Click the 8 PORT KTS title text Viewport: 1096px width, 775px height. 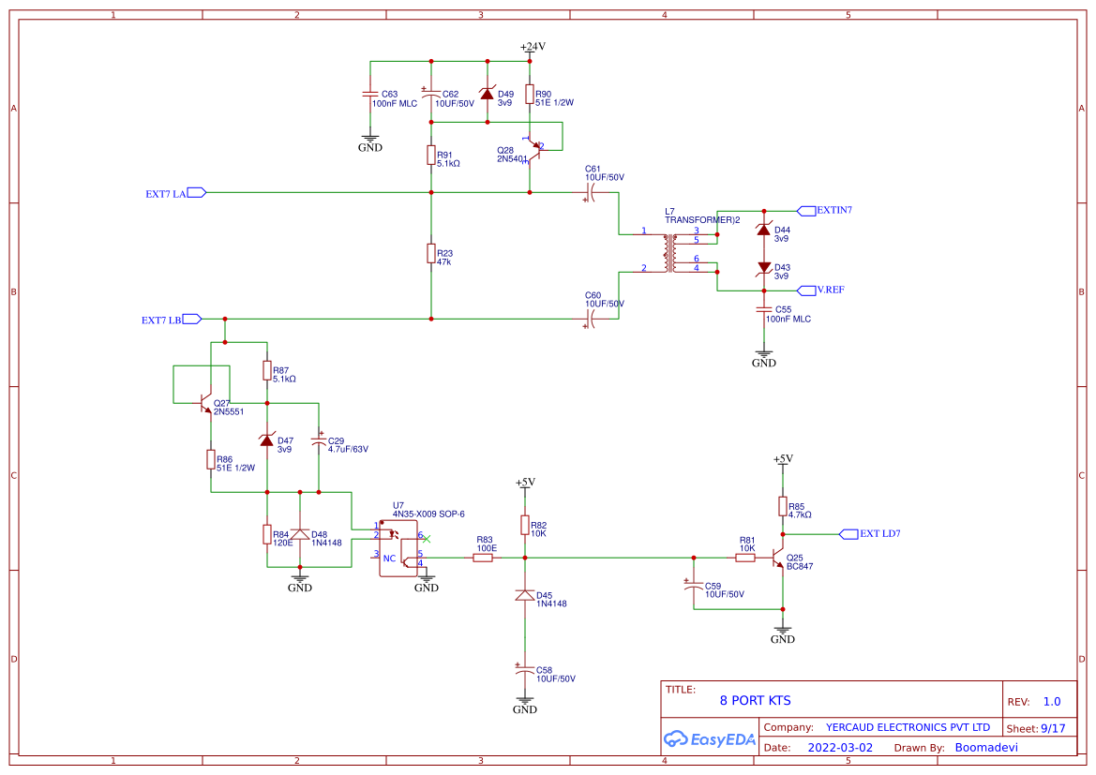pos(755,700)
